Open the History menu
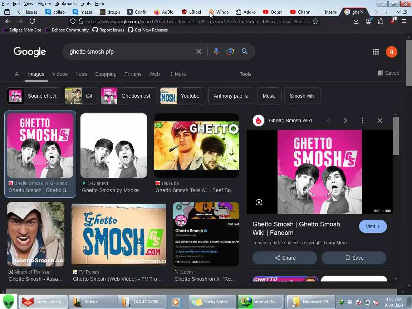The height and width of the screenshot is (309, 412). [x=44, y=4]
